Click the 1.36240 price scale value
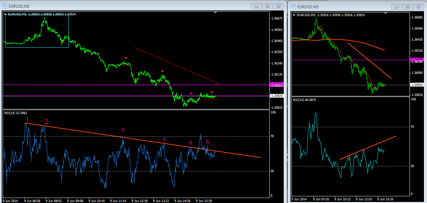The image size is (427, 203). tap(277, 63)
